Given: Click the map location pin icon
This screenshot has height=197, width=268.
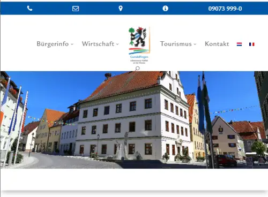Looking at the screenshot, I should [121, 9].
